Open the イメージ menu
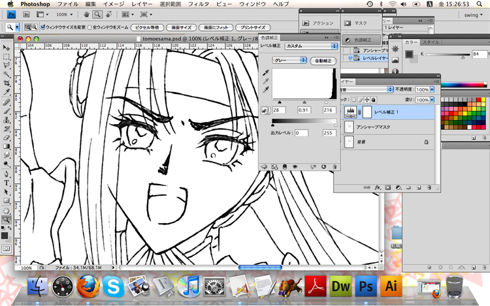Screen dimensions: 490x306 114,4
